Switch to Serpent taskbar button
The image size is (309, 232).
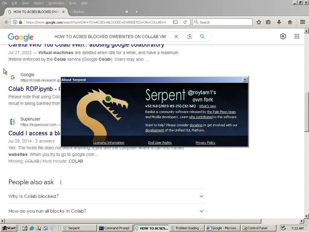(79, 228)
